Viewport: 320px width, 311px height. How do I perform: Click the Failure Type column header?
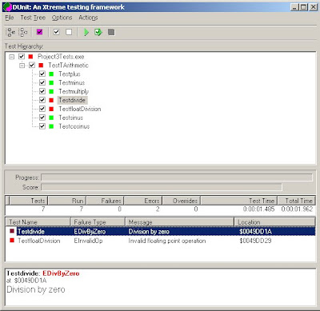point(98,222)
